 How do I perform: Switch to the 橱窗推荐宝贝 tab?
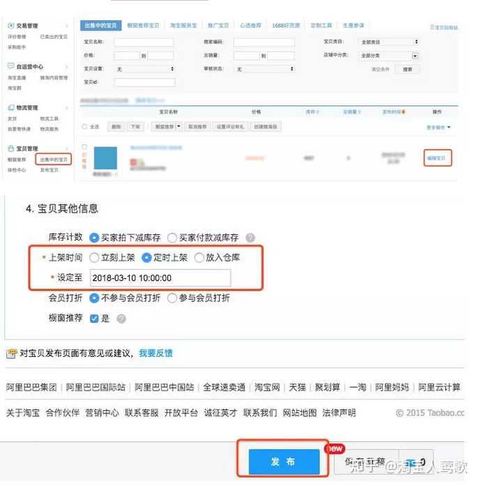(x=143, y=25)
